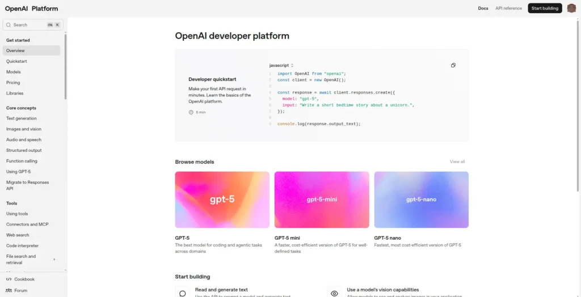Image resolution: width=581 pixels, height=297 pixels.
Task: Open the user avatar menu
Action: 571,8
